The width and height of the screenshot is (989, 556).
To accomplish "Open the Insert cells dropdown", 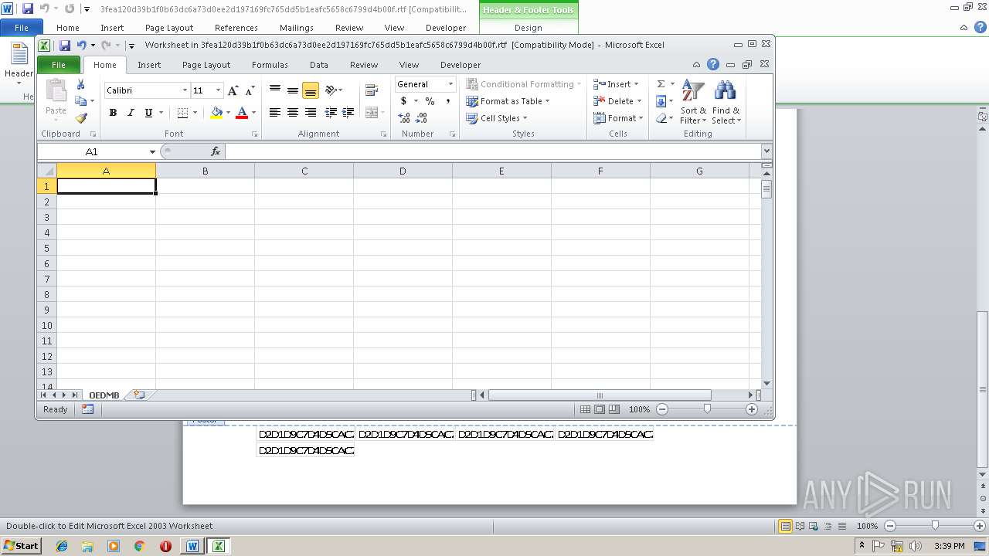I will pyautogui.click(x=636, y=84).
